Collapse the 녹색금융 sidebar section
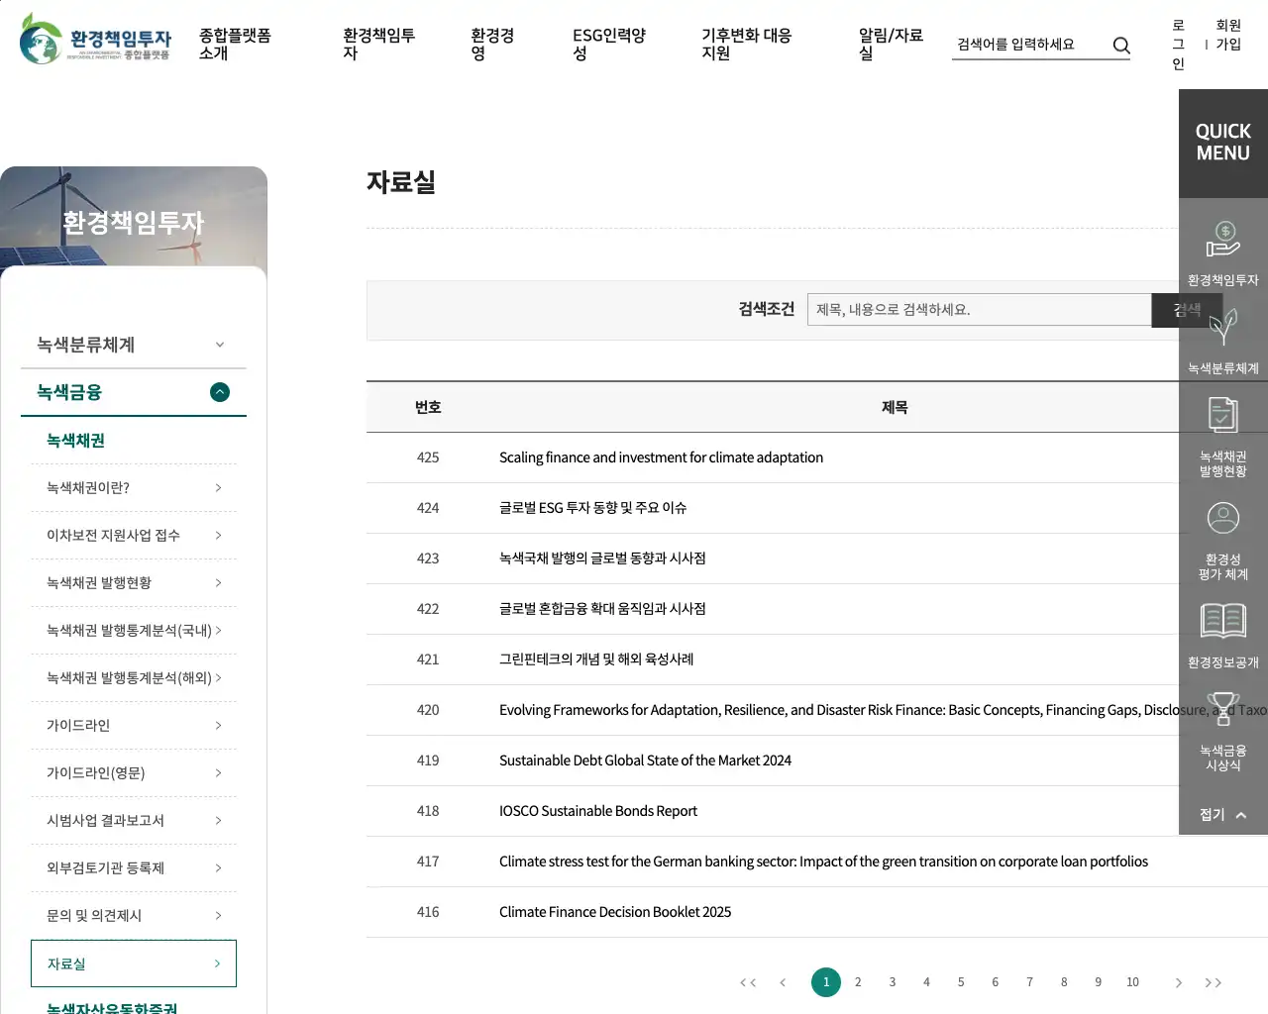This screenshot has width=1268, height=1014. click(x=220, y=392)
